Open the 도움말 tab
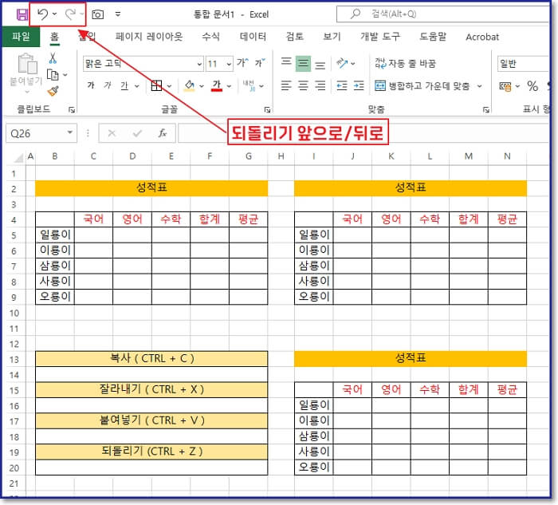The image size is (558, 505). pyautogui.click(x=433, y=37)
